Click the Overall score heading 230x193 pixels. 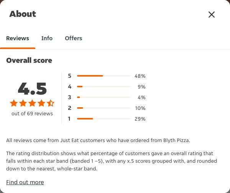pos(29,61)
